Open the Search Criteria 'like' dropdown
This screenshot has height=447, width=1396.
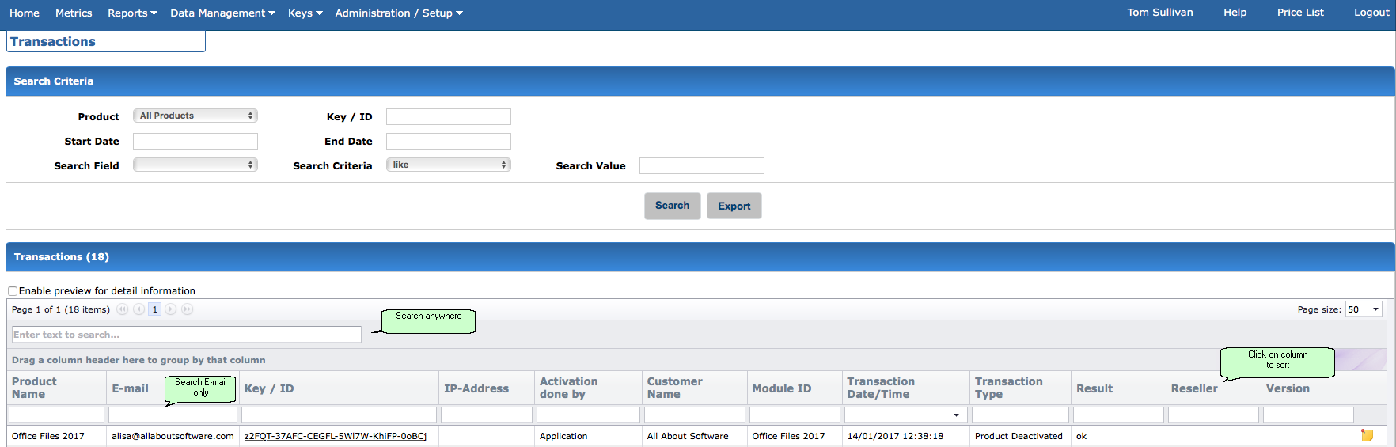tap(448, 165)
